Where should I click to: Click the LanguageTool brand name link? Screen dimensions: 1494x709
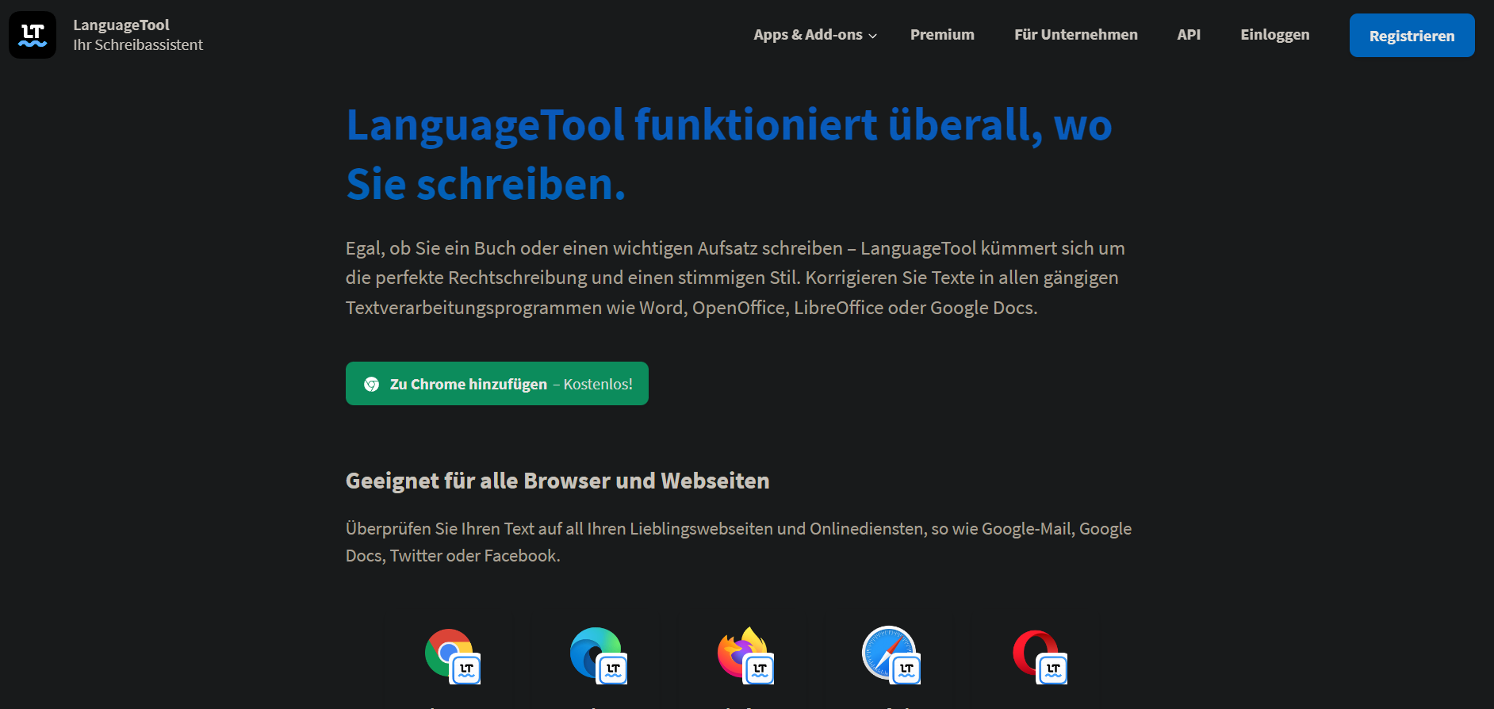tap(121, 25)
